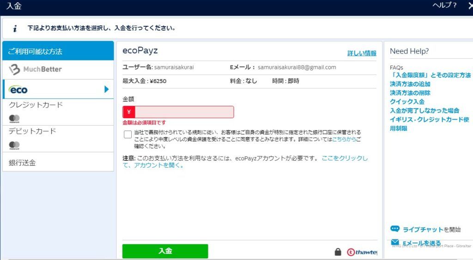Start ライブチャット link

(423, 230)
